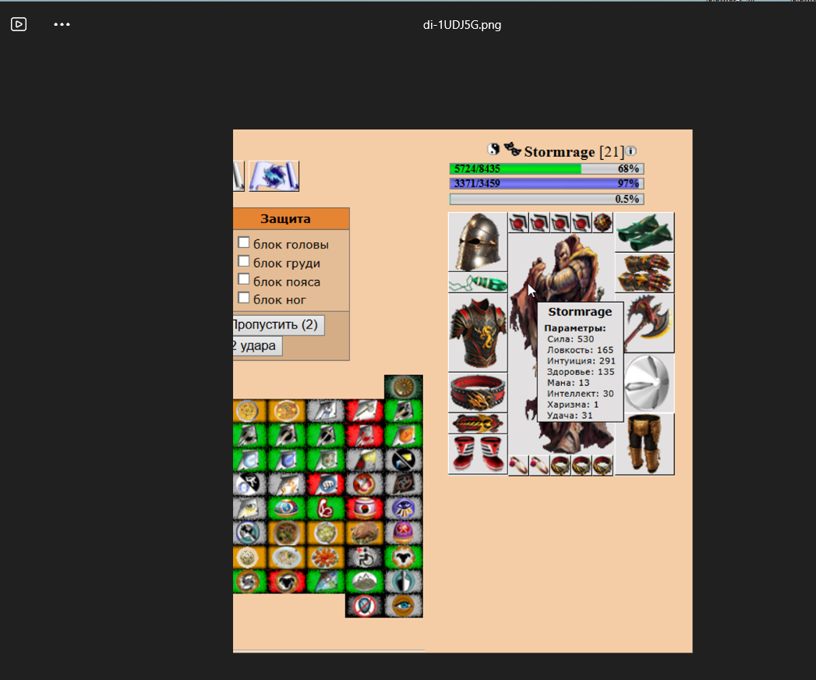
Task: Click the Интуиция: 291 tooltip line
Action: (x=581, y=361)
